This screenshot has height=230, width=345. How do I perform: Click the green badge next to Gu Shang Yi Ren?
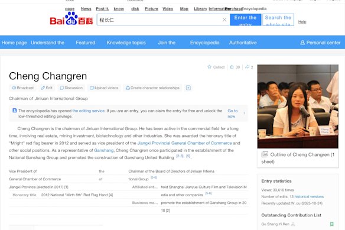(x=332, y=224)
